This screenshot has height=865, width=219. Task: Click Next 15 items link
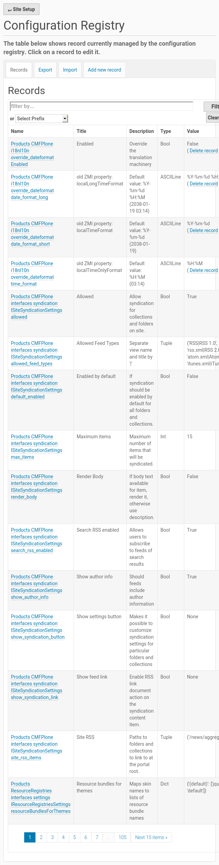tap(151, 837)
